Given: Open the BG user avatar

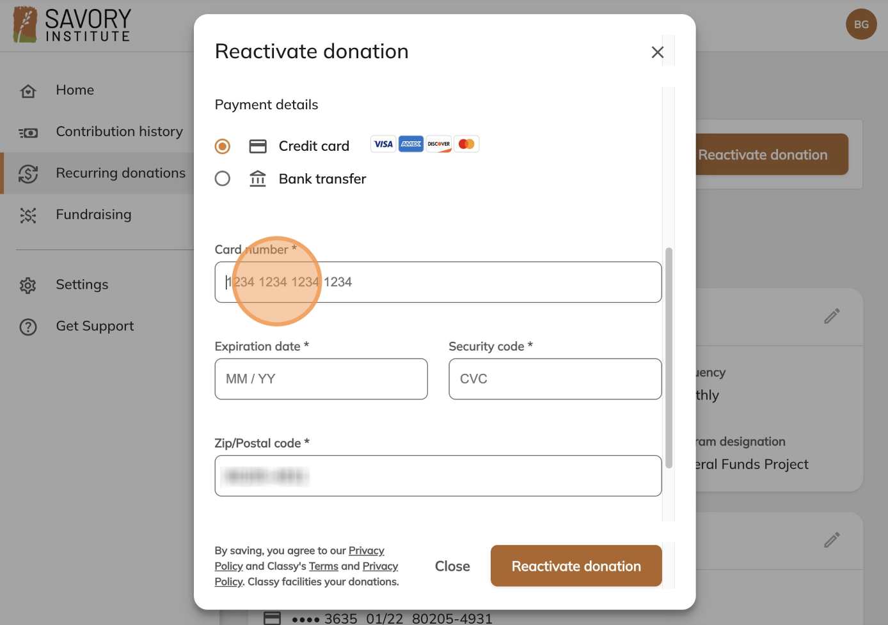Looking at the screenshot, I should [x=861, y=24].
